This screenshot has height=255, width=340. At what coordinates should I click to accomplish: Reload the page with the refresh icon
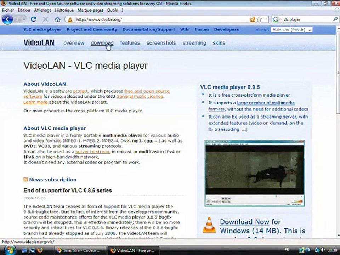click(x=33, y=19)
